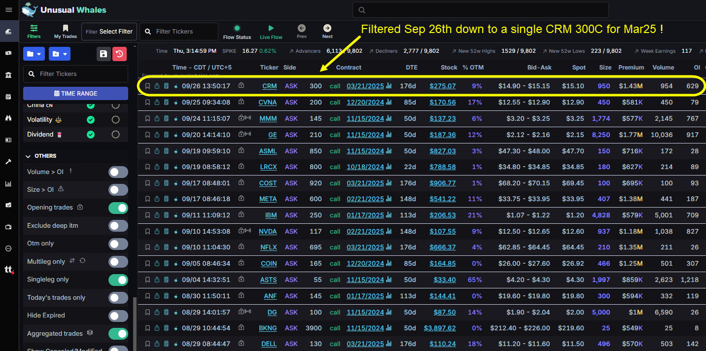Open the 12/20/2024 contract for CVNA
The height and width of the screenshot is (351, 706).
coord(365,103)
